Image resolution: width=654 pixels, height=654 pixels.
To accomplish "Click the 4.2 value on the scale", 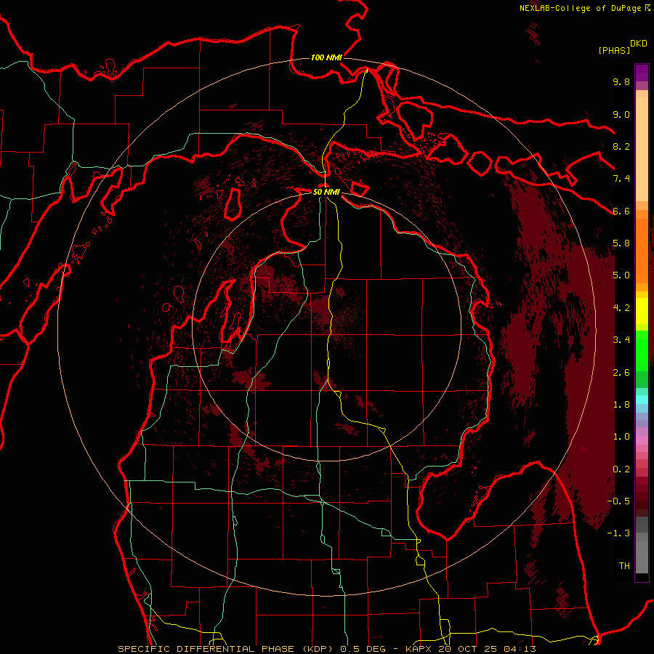I will coord(621,308).
